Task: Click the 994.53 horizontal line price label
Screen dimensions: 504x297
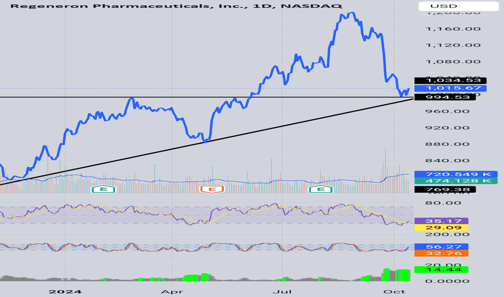Action: [x=445, y=97]
